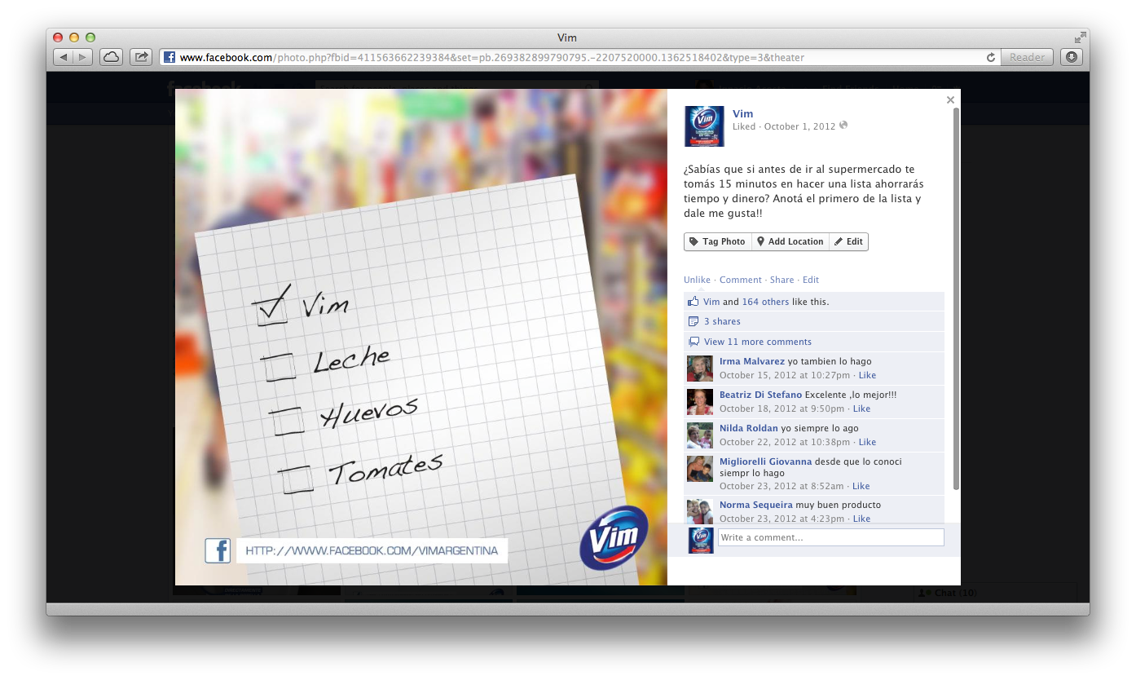Click the Reader button in address bar

point(1027,57)
